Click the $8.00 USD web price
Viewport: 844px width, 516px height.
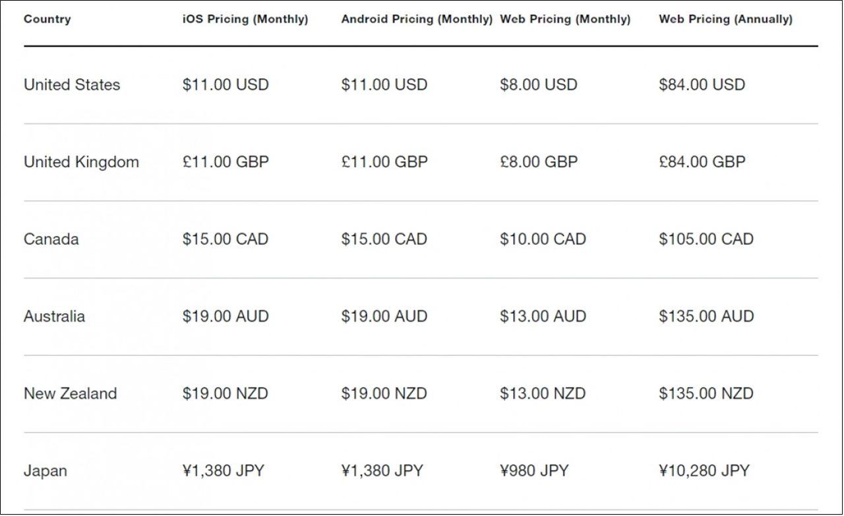pos(539,84)
